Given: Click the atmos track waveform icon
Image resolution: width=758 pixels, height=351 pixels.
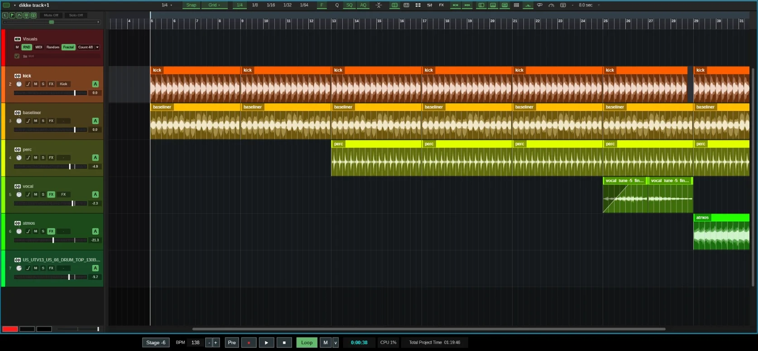Looking at the screenshot, I should pos(18,223).
